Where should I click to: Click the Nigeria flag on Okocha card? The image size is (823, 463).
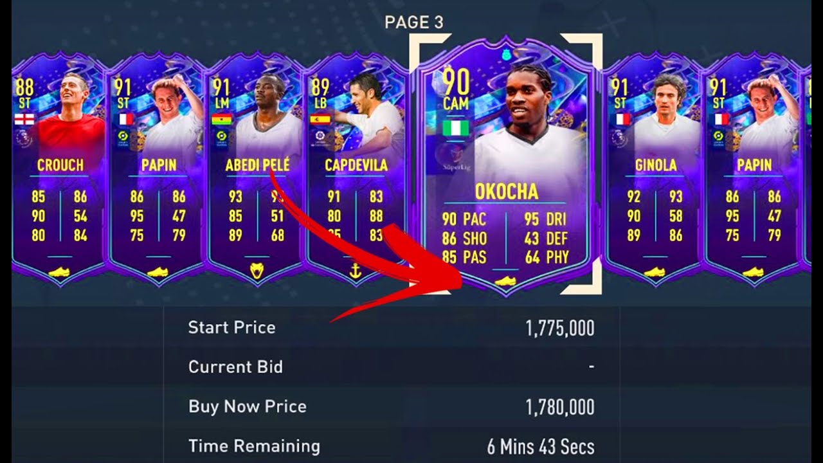(x=456, y=128)
